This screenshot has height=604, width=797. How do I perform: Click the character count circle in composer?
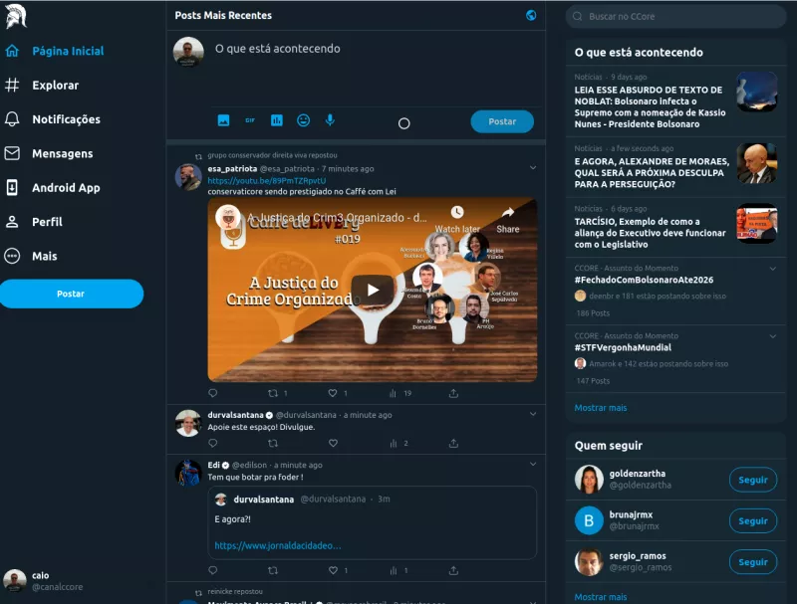pyautogui.click(x=404, y=123)
